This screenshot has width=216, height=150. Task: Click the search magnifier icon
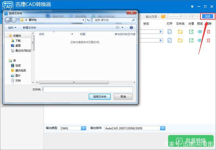click(x=133, y=20)
